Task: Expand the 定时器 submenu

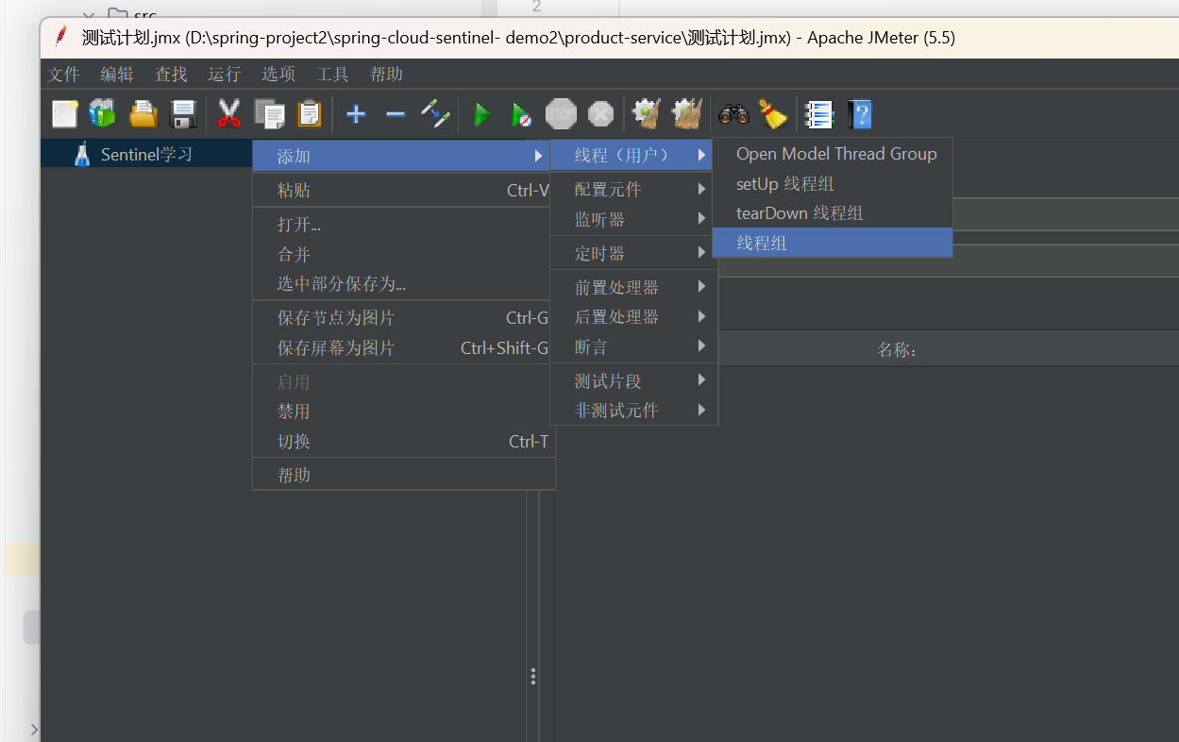Action: [633, 253]
